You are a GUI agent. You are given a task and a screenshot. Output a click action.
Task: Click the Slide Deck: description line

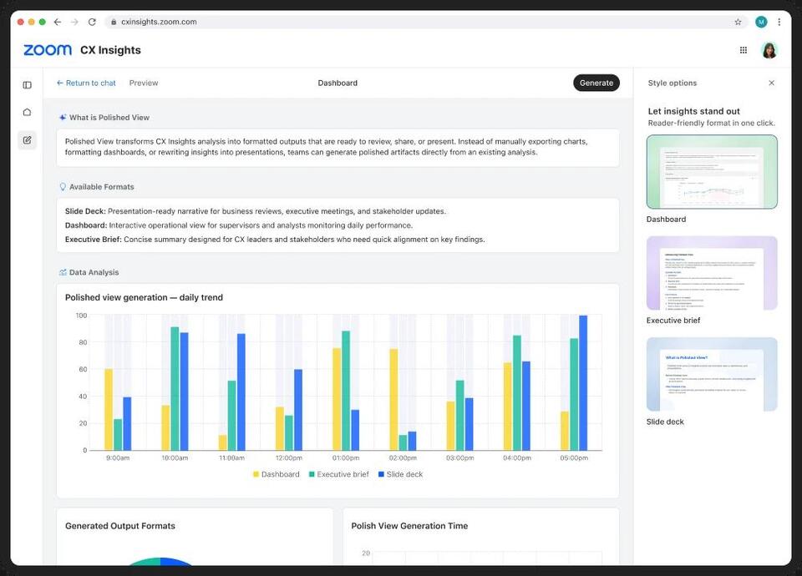click(256, 211)
